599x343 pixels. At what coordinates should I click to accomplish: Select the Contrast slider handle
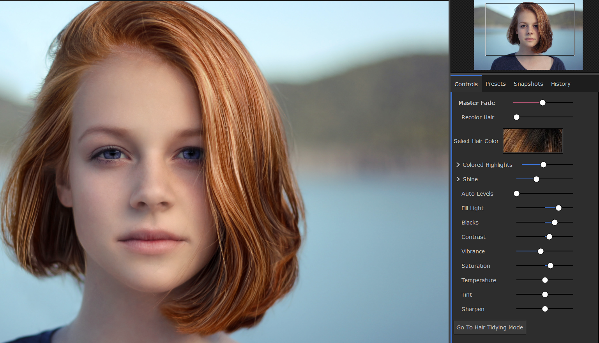tap(549, 237)
